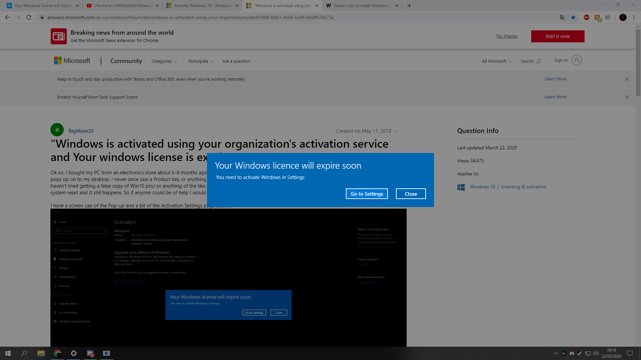Show hidden system tray icons
The width and height of the screenshot is (641, 360).
pyautogui.click(x=556, y=353)
